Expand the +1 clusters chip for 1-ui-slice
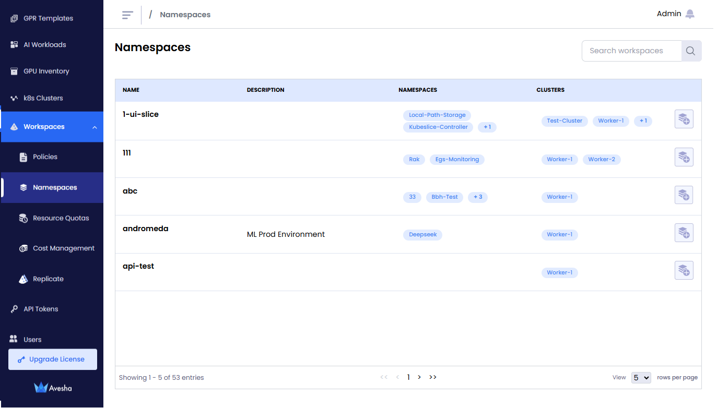The height and width of the screenshot is (408, 718). click(643, 121)
